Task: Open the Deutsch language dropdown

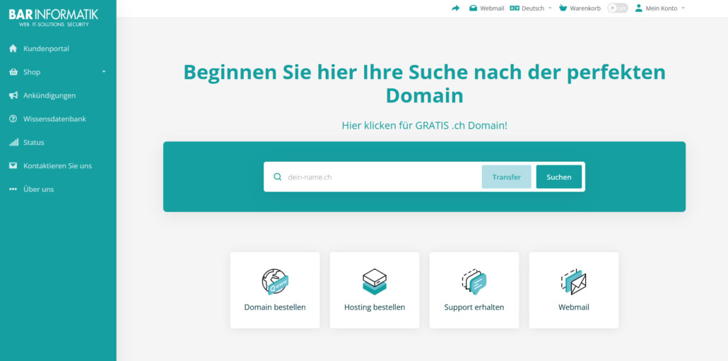Action: click(531, 8)
